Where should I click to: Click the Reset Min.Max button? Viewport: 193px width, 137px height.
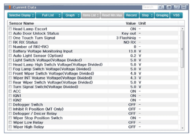click(x=112, y=15)
